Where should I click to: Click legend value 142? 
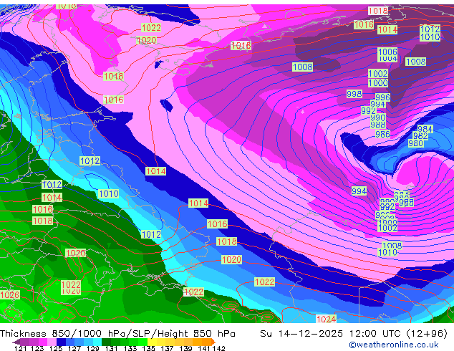pos(218,348)
